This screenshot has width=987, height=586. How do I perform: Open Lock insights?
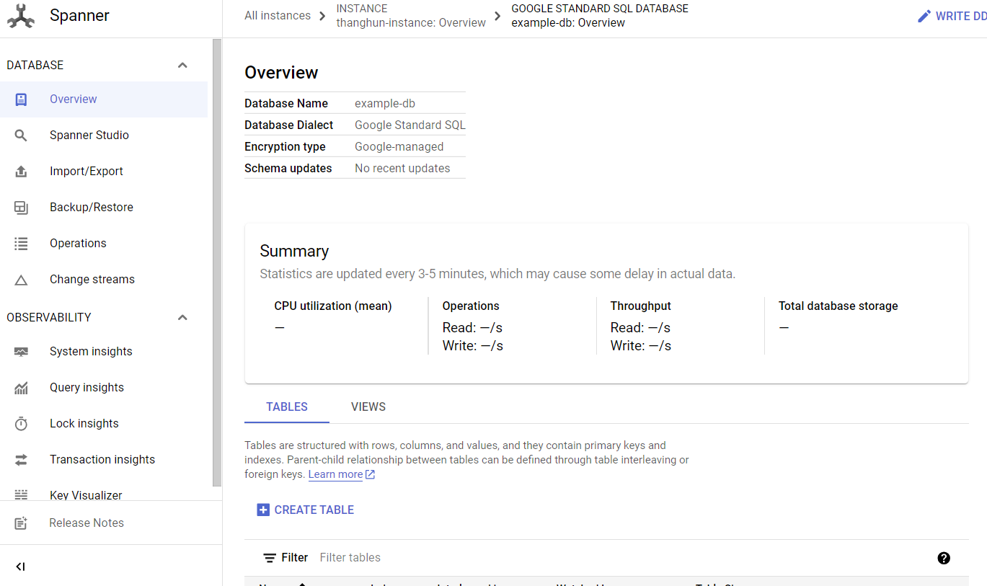coord(104,424)
